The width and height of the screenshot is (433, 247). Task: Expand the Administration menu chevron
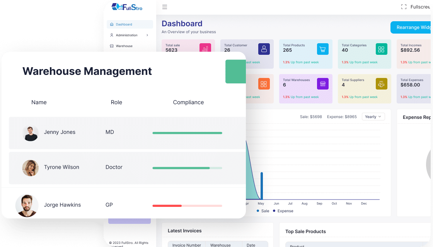tap(147, 35)
